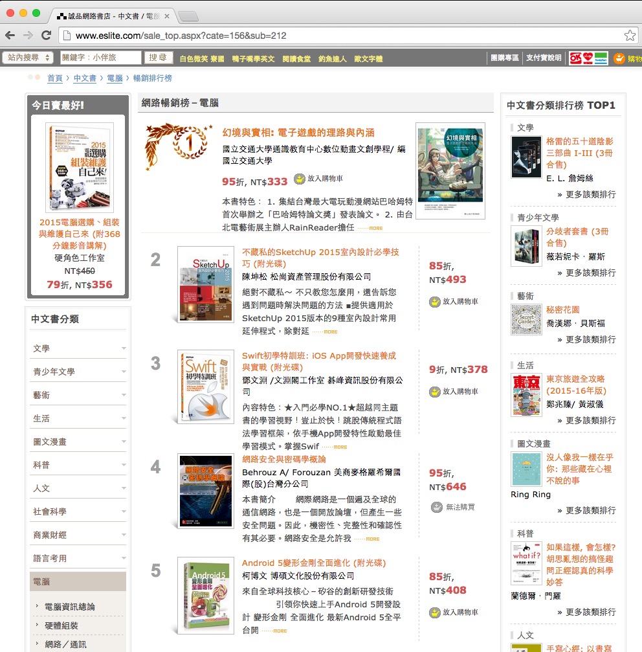Open the 釣魚達人 keyword link
Screen dimensions: 642x652
click(333, 59)
